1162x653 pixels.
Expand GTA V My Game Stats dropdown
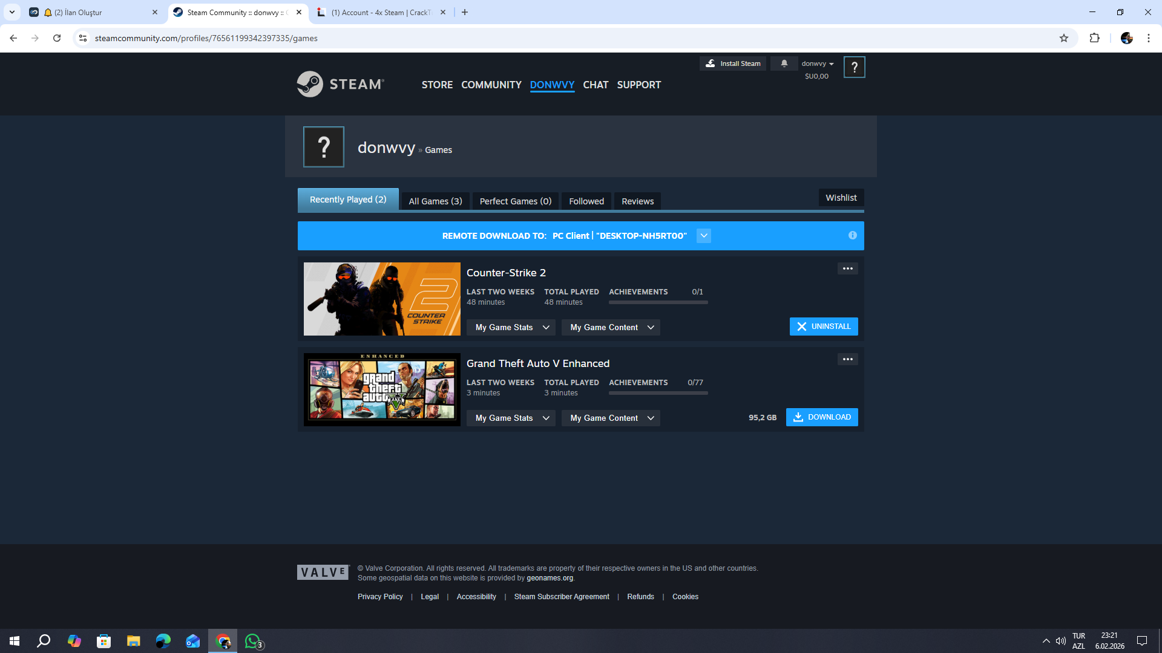[x=511, y=418]
